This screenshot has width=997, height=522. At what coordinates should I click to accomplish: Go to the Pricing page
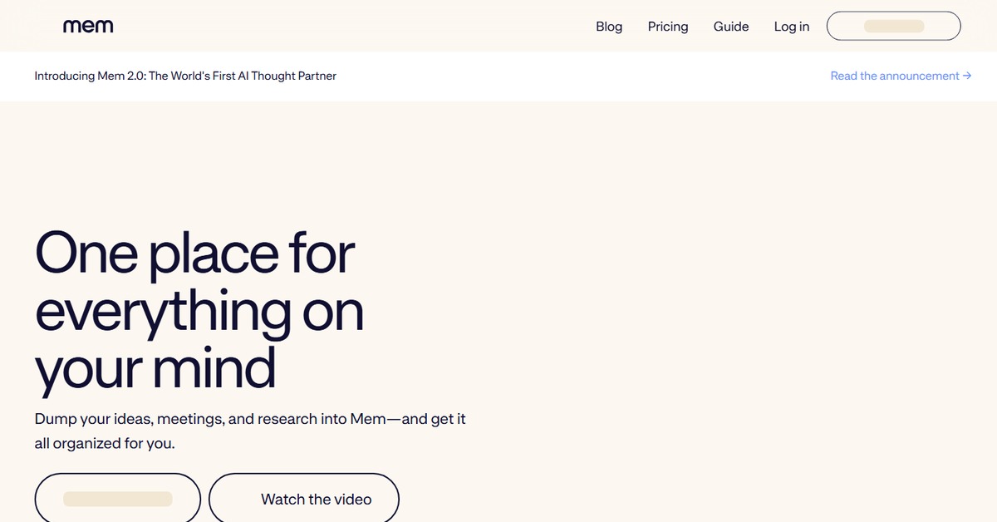coord(667,27)
